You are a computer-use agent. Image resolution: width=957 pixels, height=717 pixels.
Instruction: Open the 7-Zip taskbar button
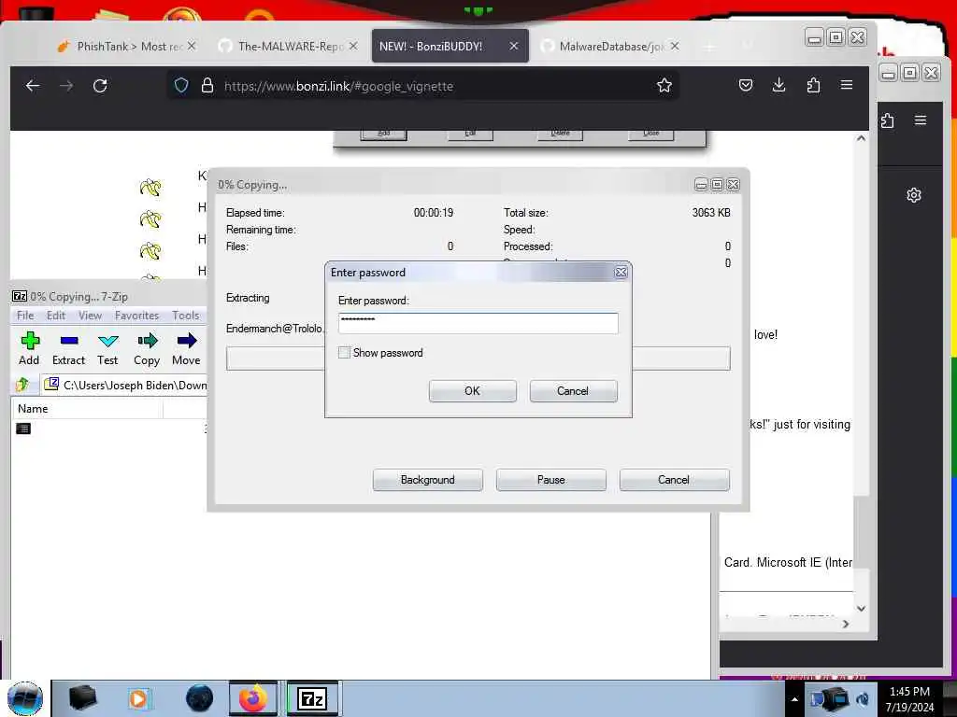[x=312, y=698]
